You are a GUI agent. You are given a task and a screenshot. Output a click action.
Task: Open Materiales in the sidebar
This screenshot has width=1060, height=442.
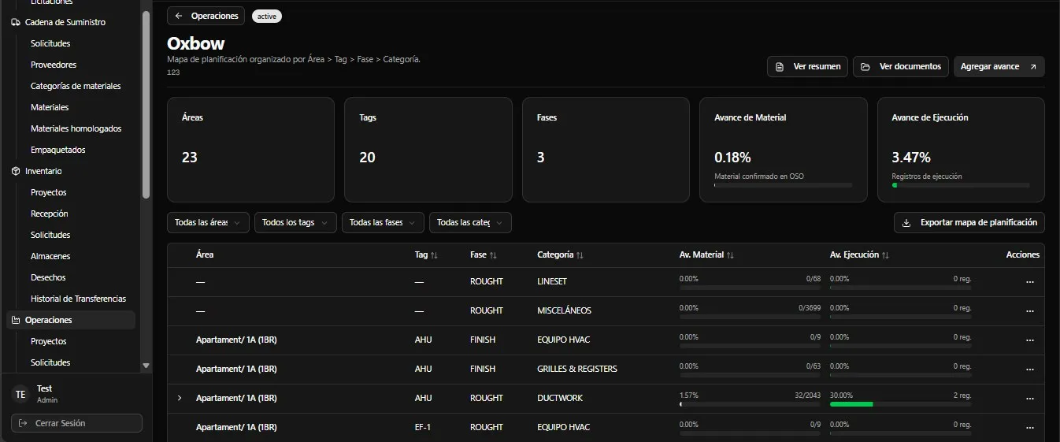click(50, 107)
